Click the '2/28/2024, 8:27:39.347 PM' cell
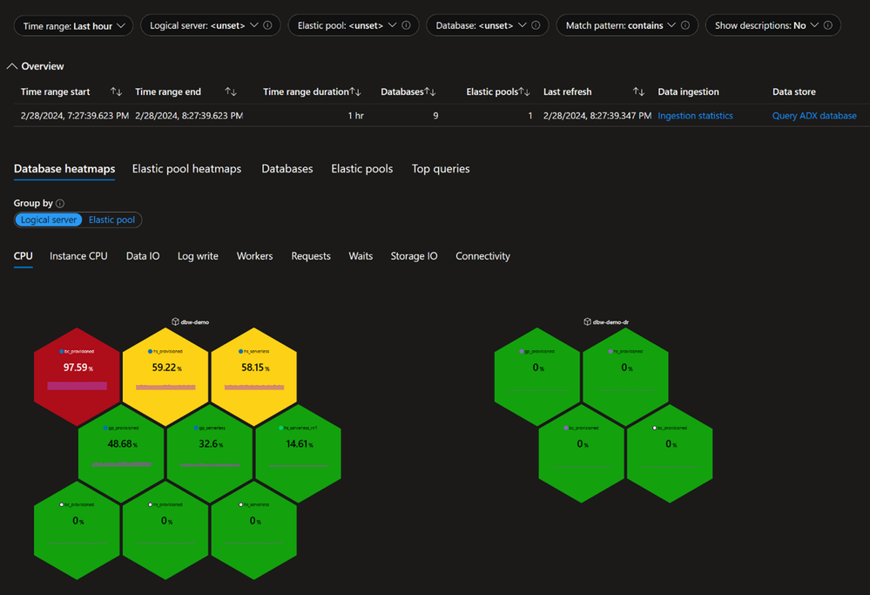Image resolution: width=870 pixels, height=595 pixels. tap(597, 116)
